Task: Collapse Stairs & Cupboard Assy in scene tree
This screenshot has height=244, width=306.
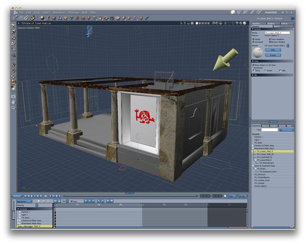Action: [253, 166]
